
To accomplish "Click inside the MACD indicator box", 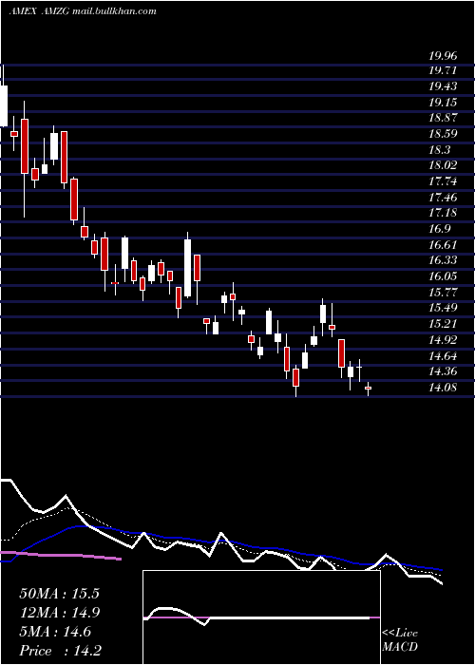I will coord(261,617).
